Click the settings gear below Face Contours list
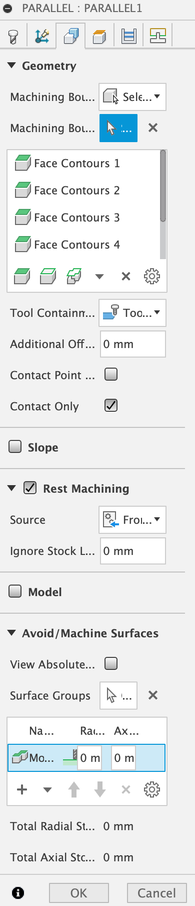Screen dimensions: 195x906 pyautogui.click(x=151, y=276)
